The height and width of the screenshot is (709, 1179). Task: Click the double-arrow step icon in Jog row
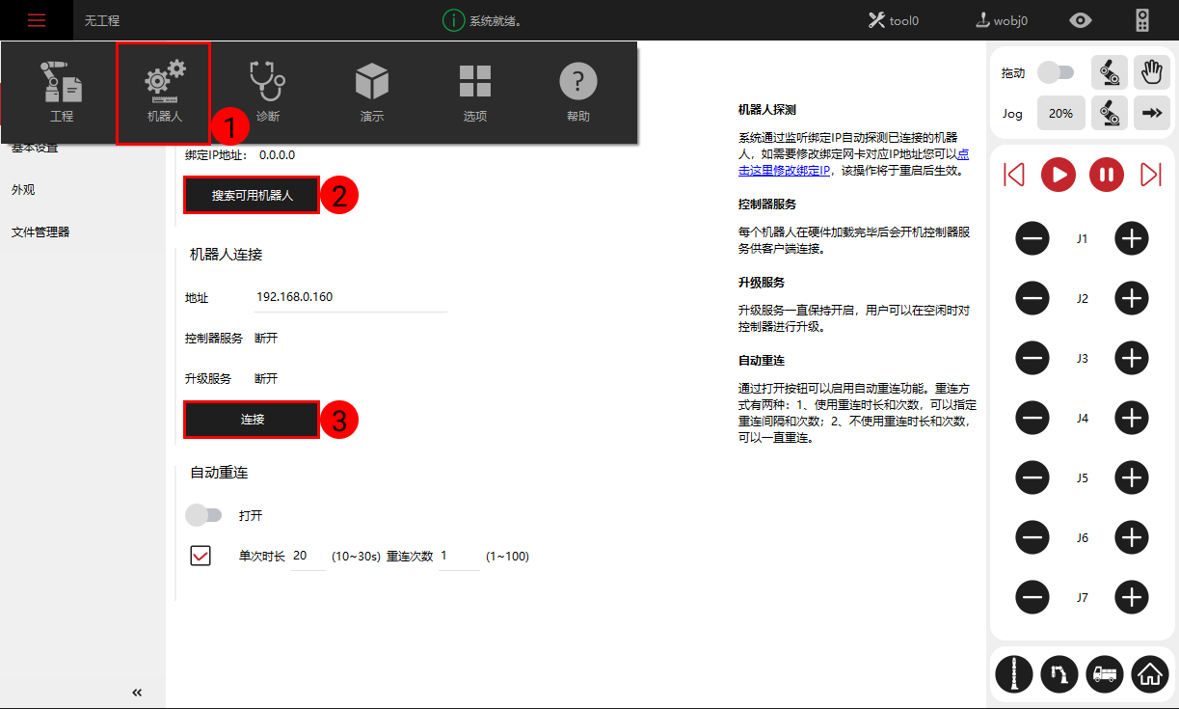point(1150,113)
